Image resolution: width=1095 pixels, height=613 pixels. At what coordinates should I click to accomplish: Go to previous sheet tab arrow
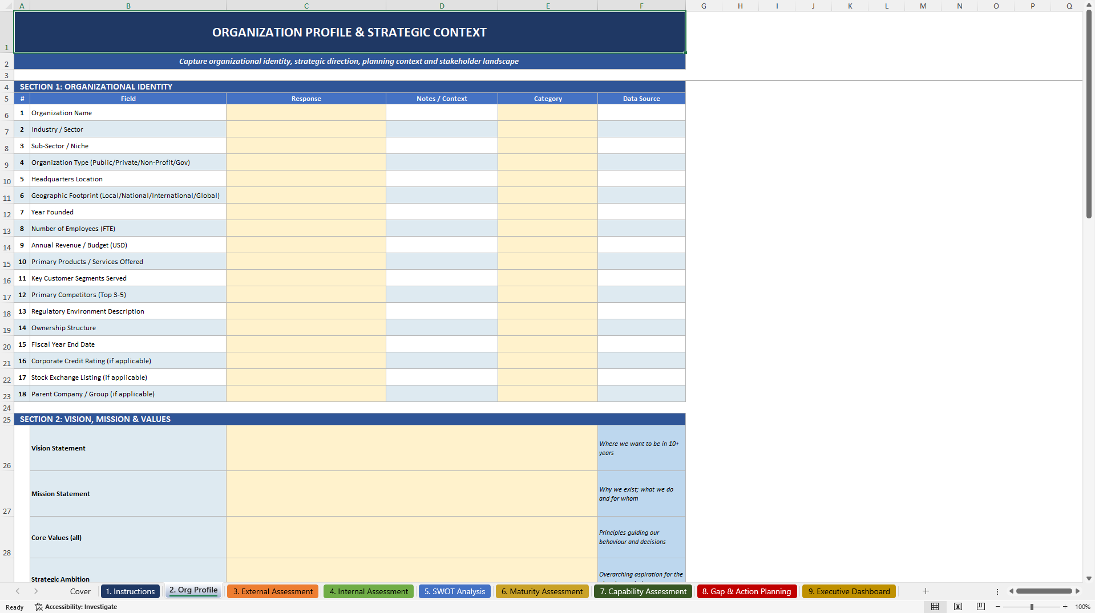[18, 591]
